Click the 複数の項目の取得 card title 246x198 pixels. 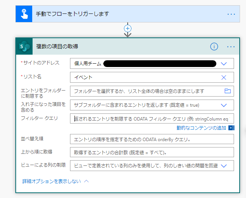point(57,46)
